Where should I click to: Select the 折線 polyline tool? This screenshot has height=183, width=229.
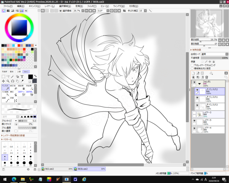tap(14, 100)
